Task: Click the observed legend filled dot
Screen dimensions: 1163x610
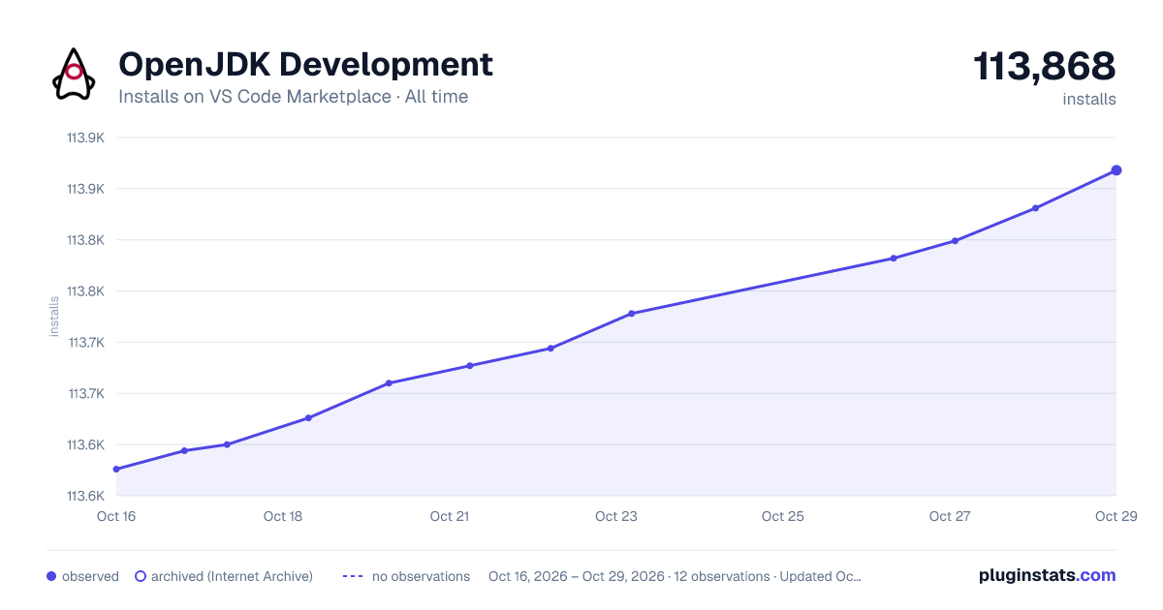Action: [x=51, y=576]
